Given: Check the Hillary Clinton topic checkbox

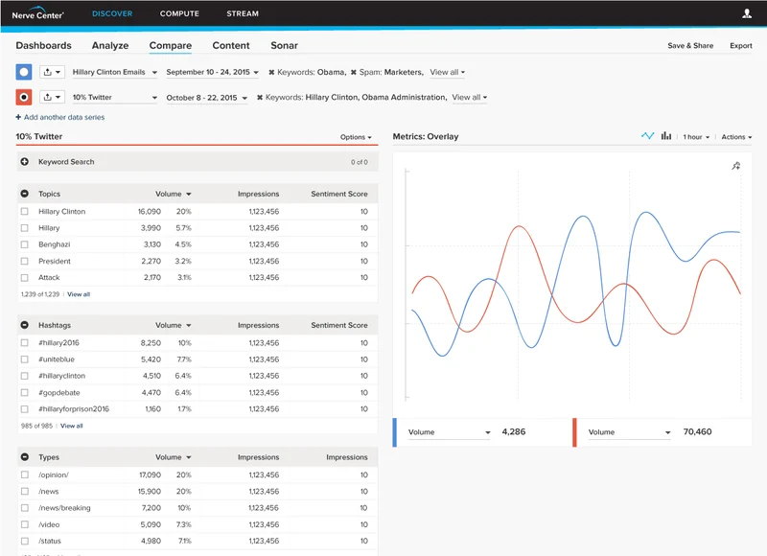Looking at the screenshot, I should coord(25,211).
